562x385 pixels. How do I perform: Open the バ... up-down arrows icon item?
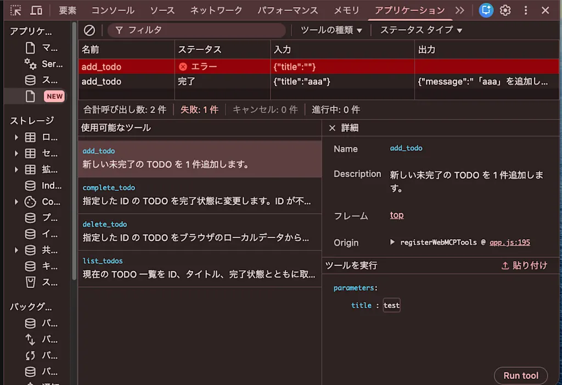[x=30, y=339]
